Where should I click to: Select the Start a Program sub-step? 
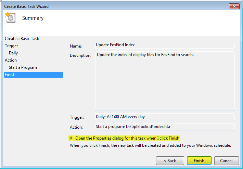pyautogui.click(x=23, y=67)
